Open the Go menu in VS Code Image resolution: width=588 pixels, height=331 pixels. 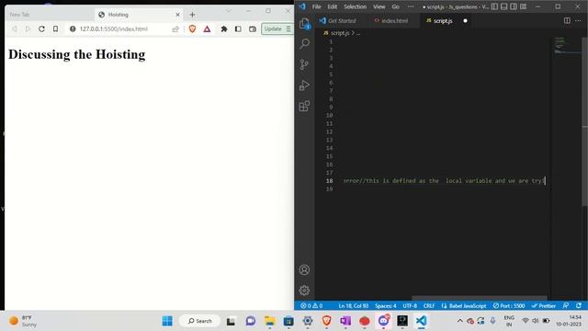pos(396,6)
